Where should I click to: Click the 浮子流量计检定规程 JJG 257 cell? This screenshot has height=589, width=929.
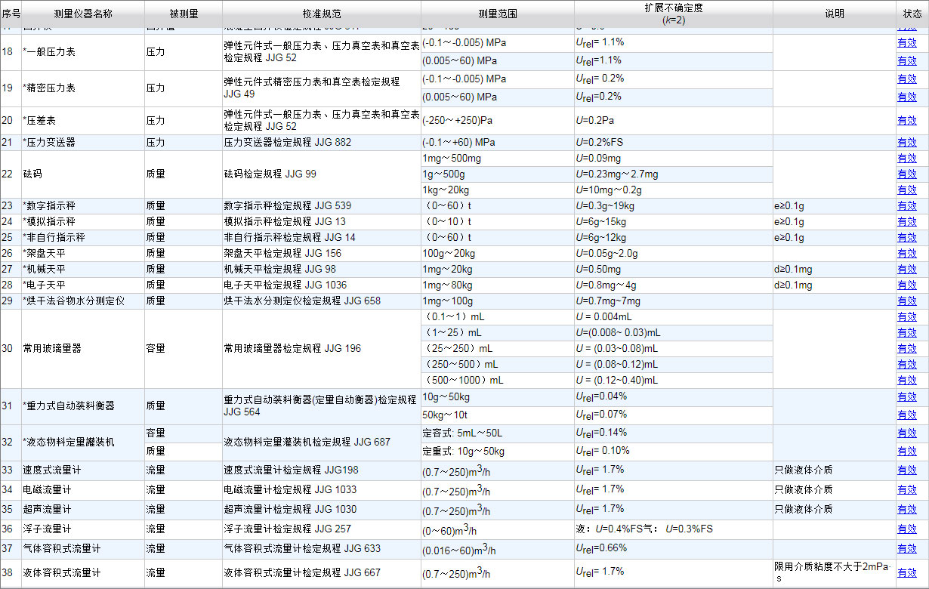click(x=322, y=529)
